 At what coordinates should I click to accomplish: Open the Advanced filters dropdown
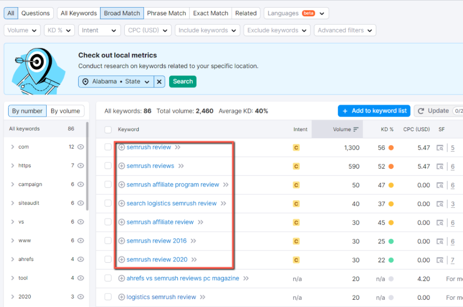point(345,30)
